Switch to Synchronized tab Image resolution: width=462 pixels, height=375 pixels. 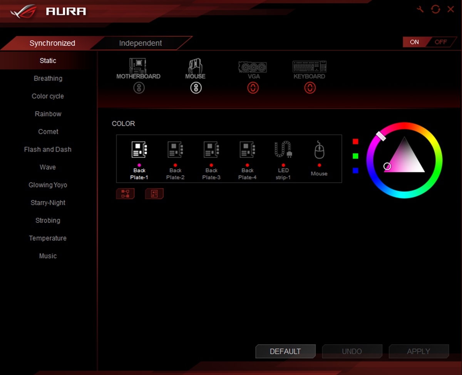point(52,43)
